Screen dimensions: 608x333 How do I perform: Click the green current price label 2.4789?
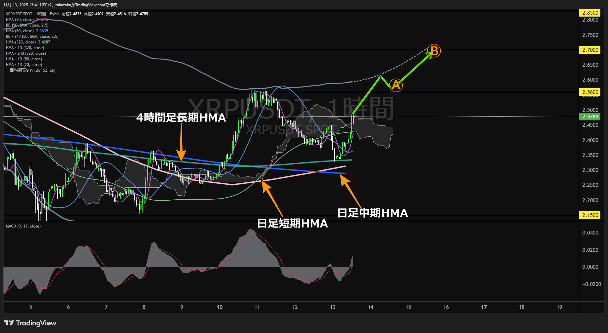(590, 116)
